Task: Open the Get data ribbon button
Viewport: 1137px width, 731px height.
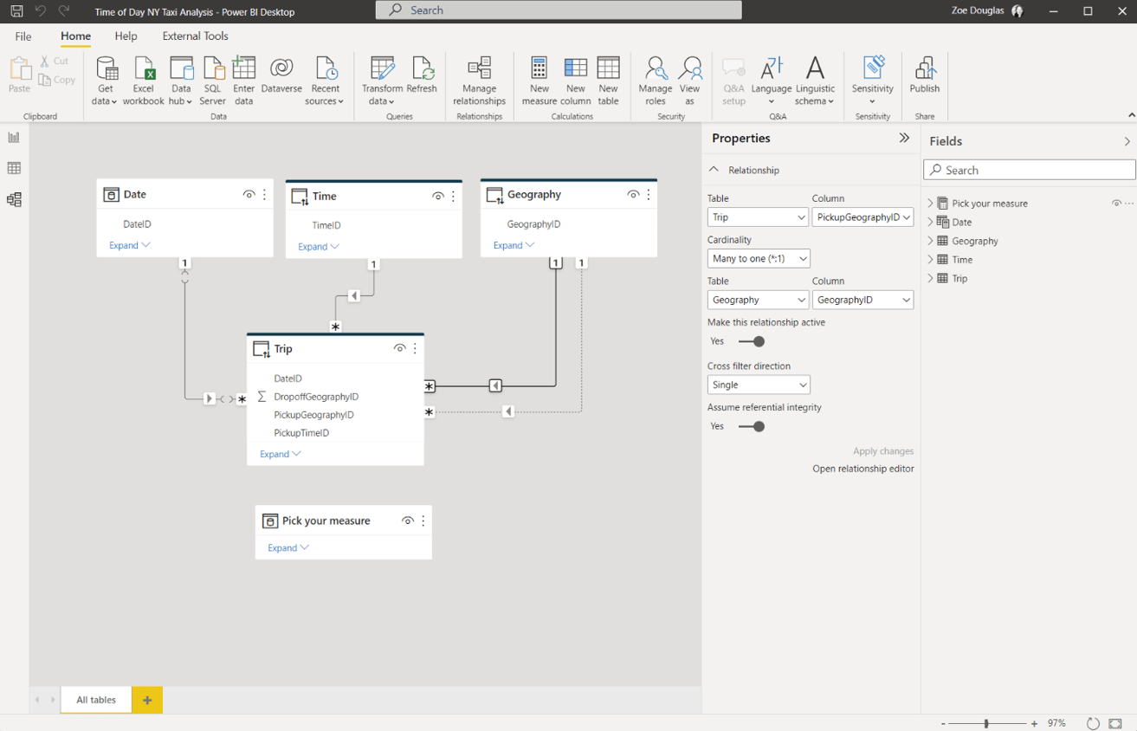Action: click(106, 81)
